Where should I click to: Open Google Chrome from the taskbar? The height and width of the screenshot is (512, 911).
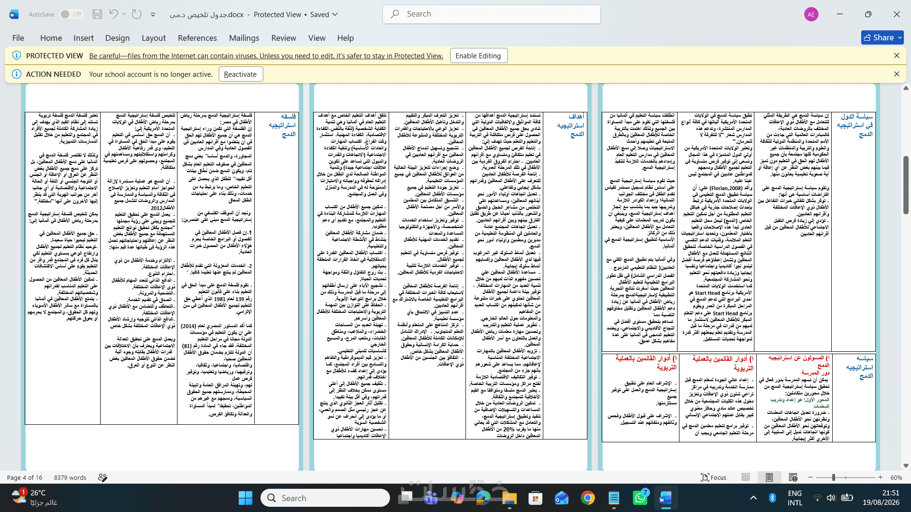click(588, 498)
